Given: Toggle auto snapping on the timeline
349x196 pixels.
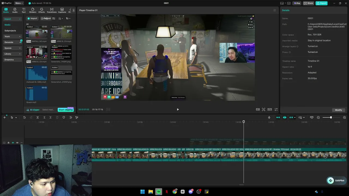Looking at the screenshot, I should point(285,117).
